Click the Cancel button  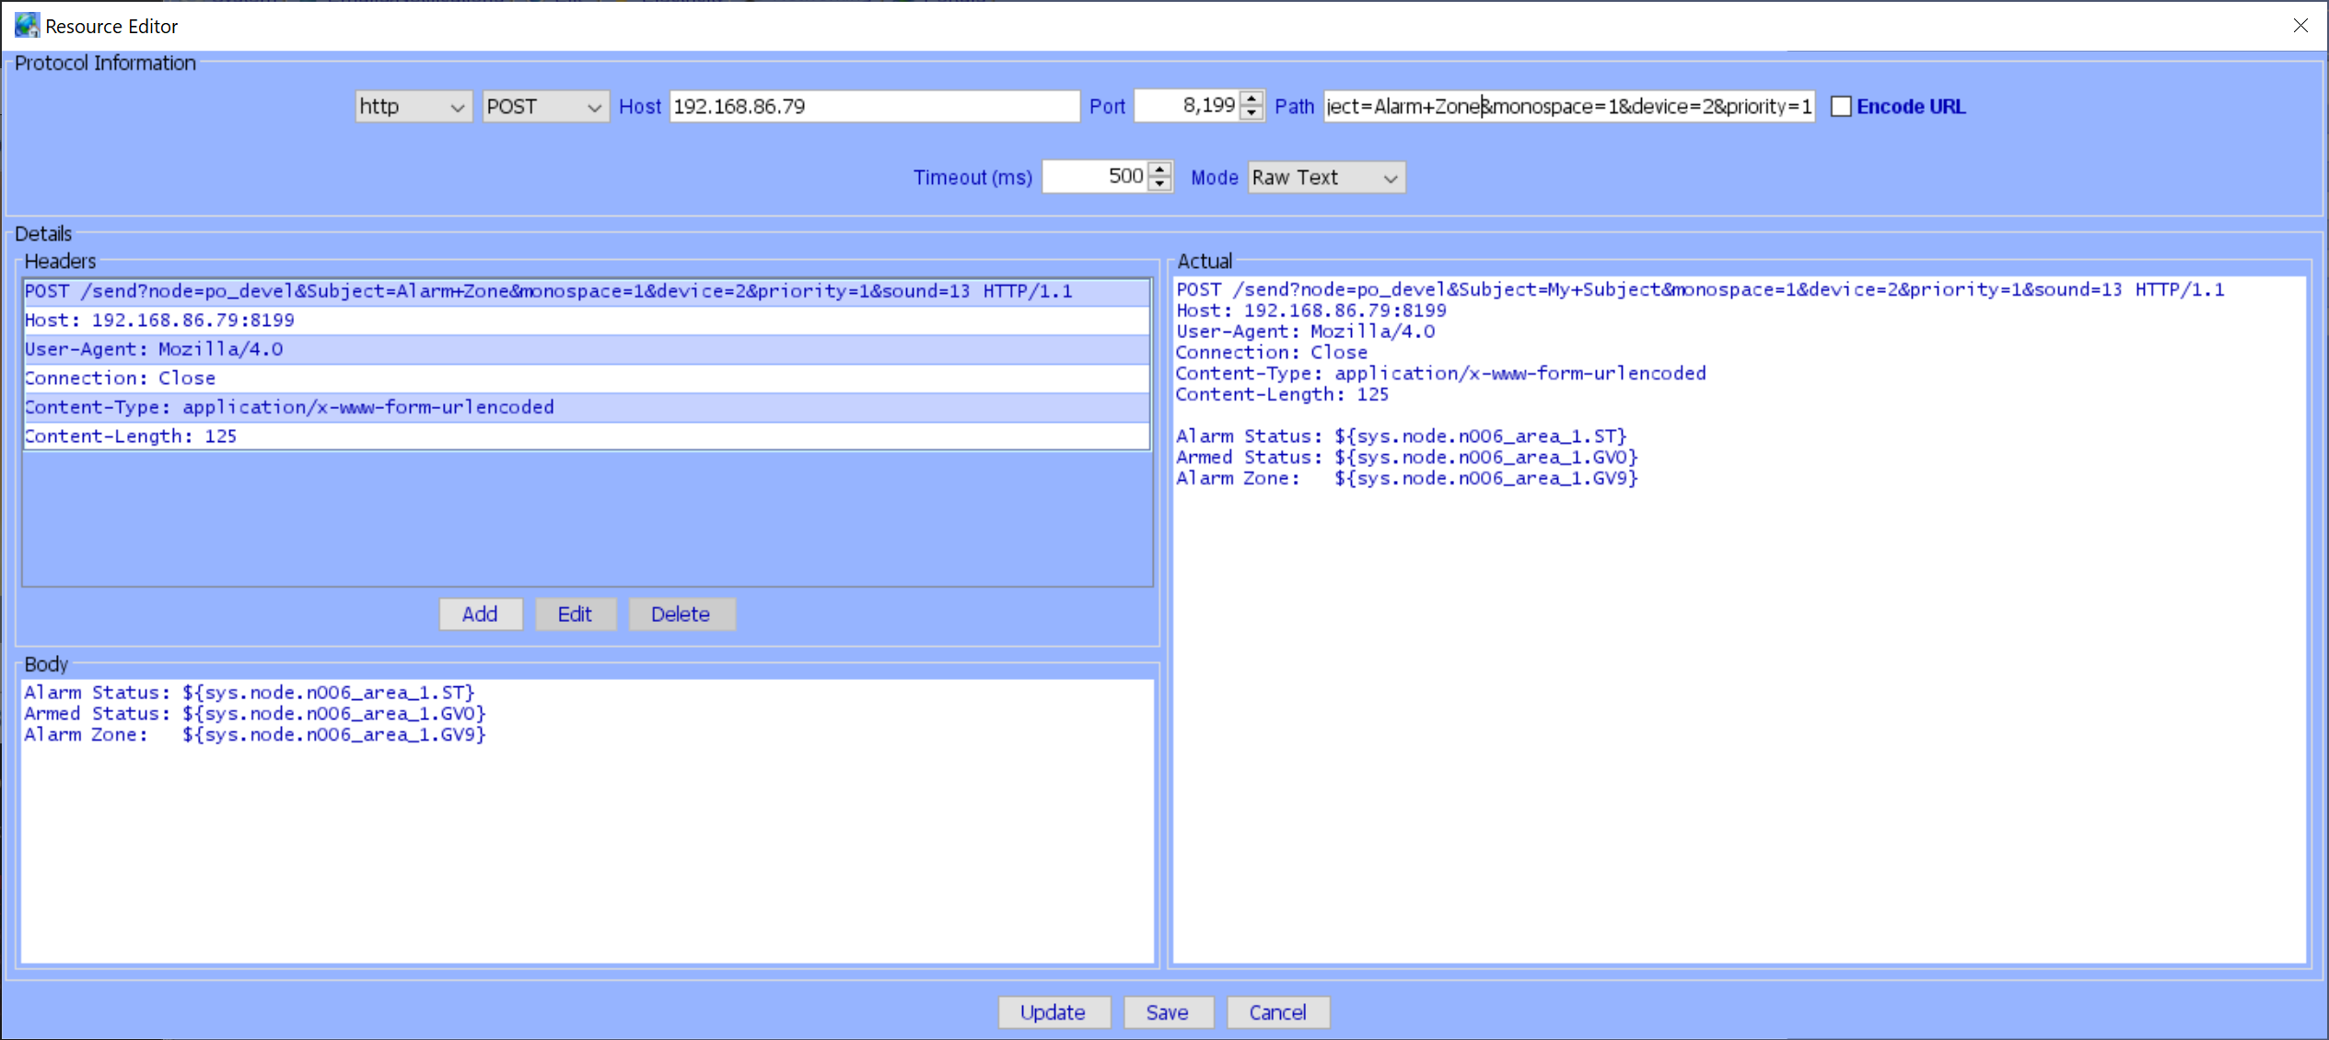point(1273,1013)
